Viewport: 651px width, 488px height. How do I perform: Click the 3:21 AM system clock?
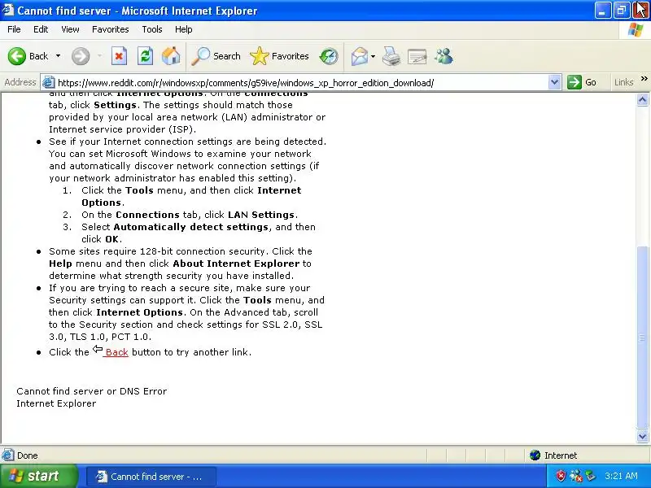click(x=621, y=476)
